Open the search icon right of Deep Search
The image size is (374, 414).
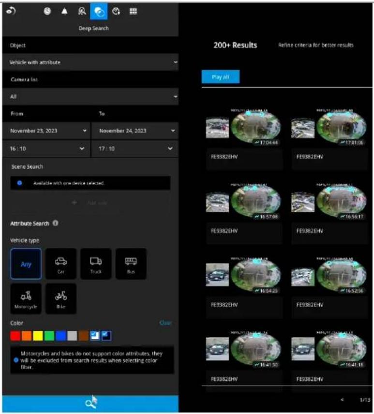point(116,11)
